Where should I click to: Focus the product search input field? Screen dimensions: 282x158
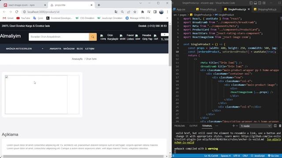point(59,37)
